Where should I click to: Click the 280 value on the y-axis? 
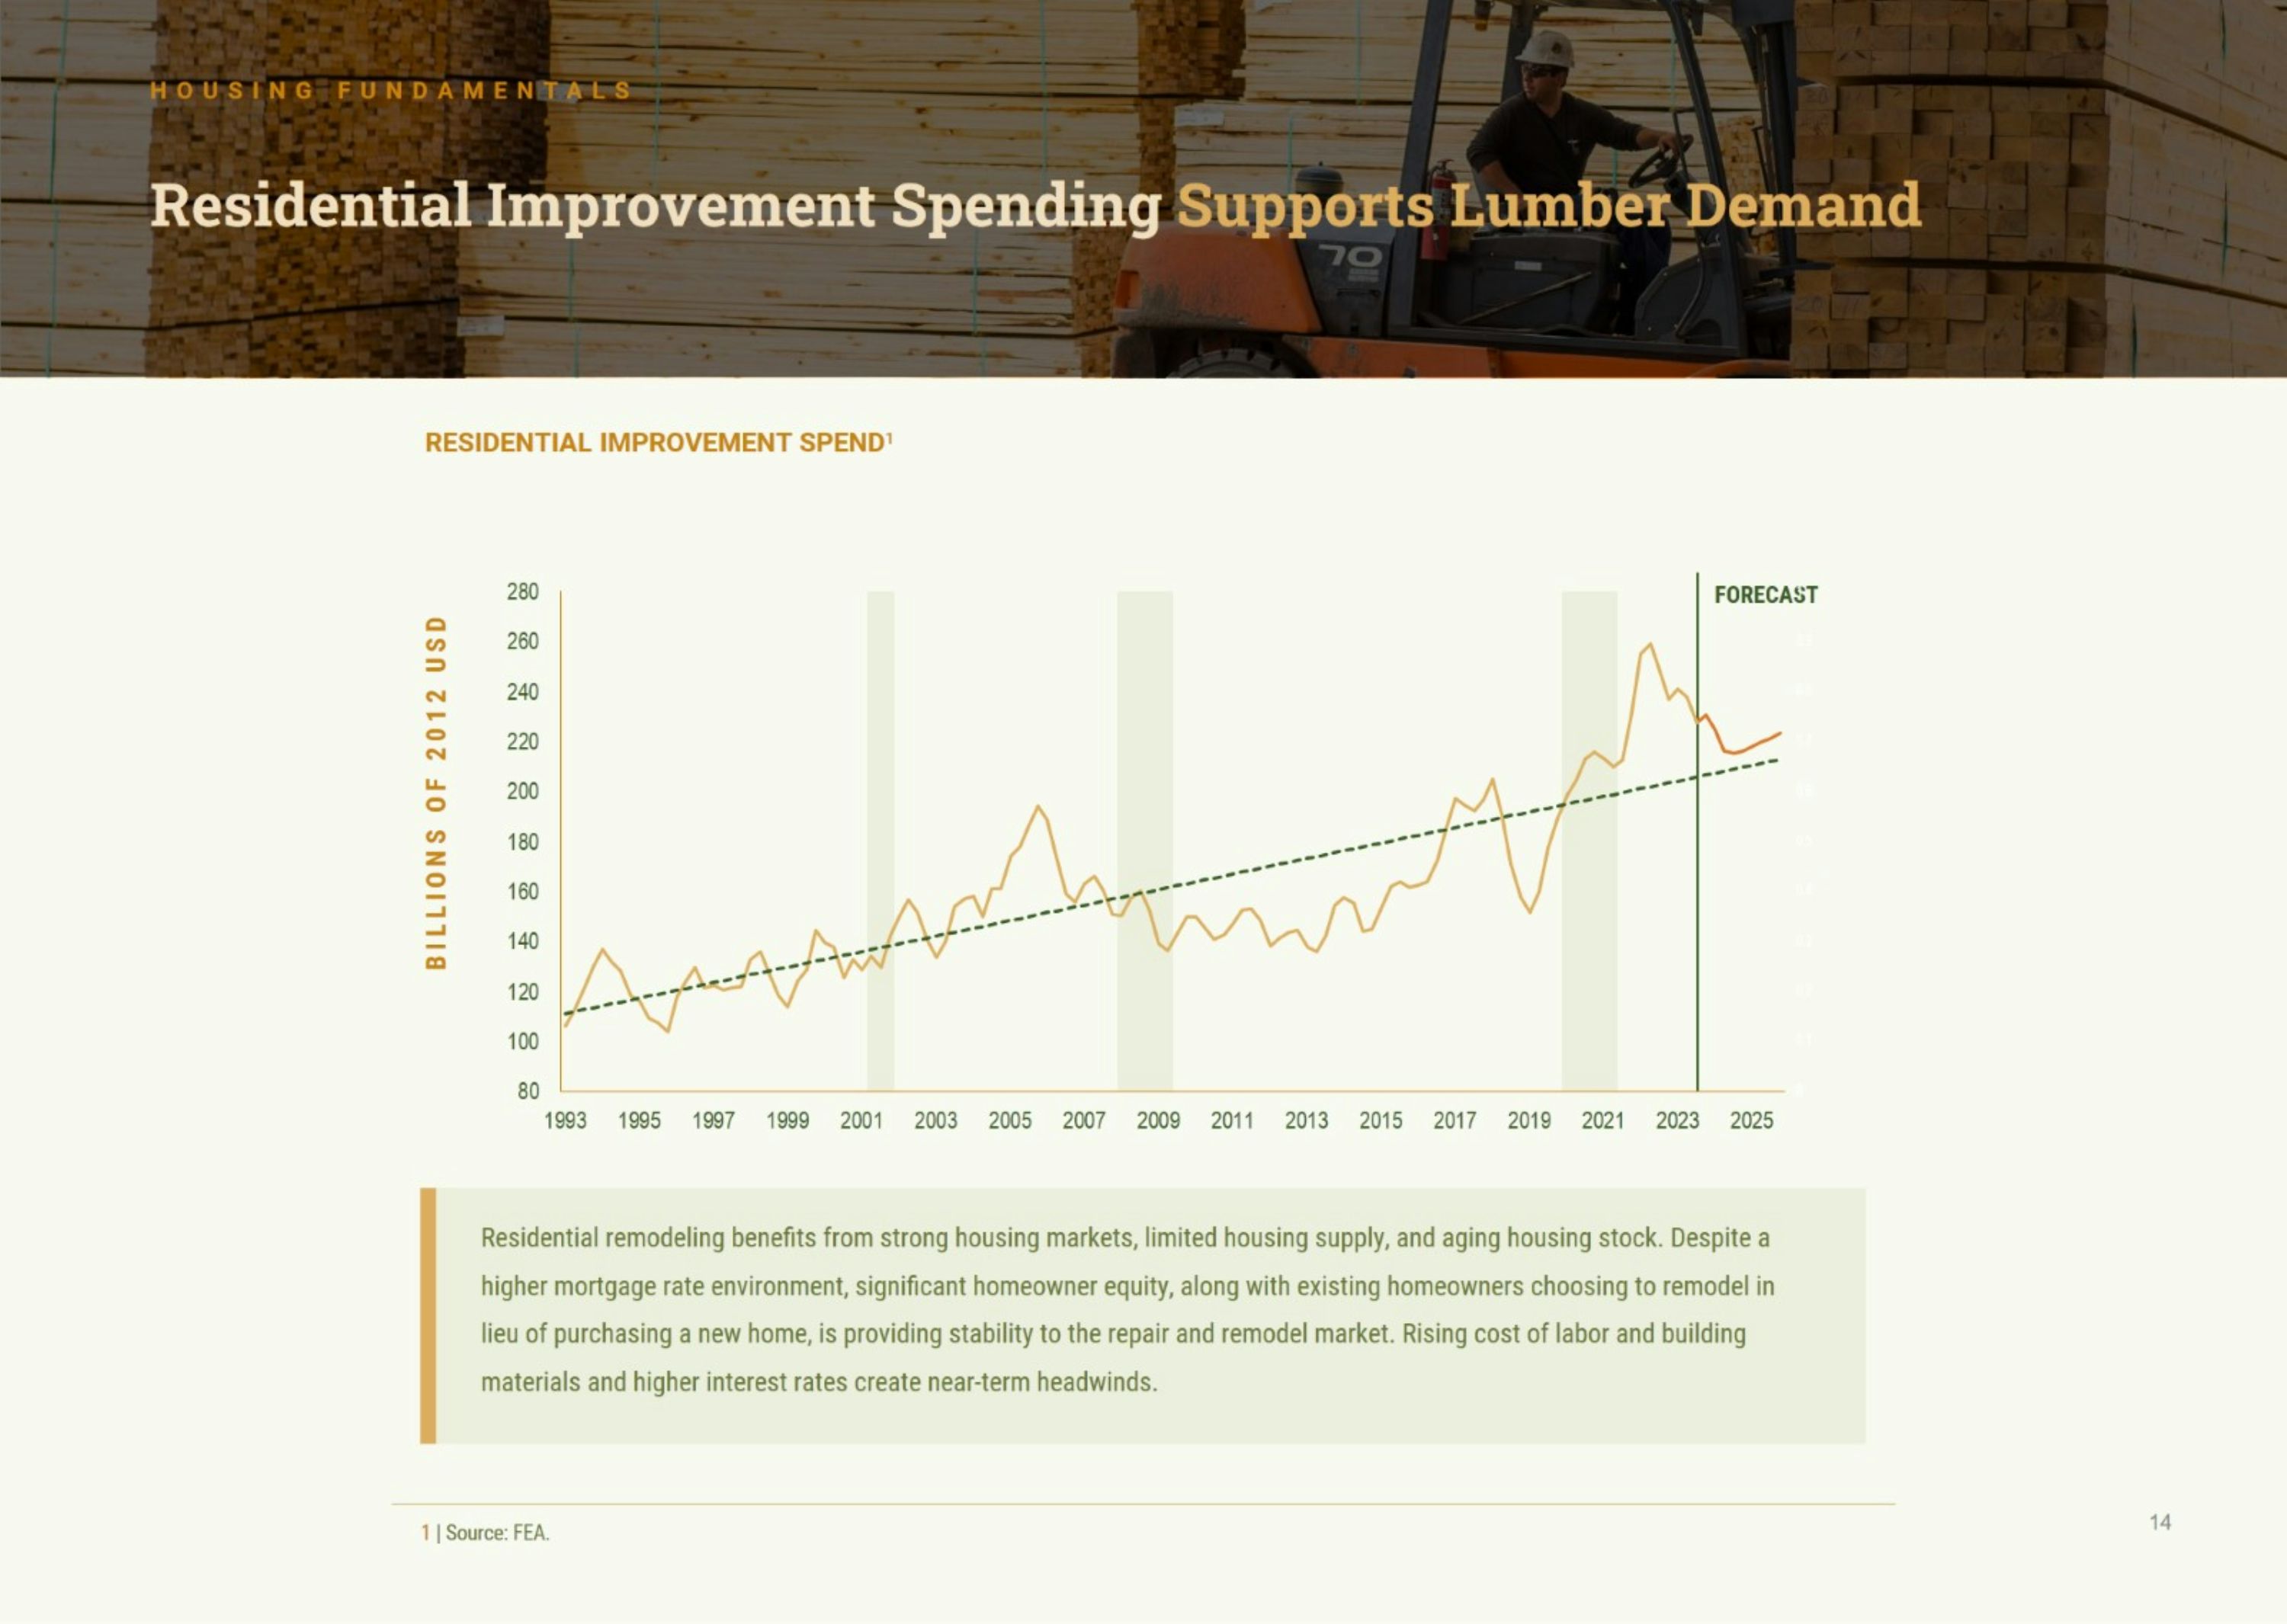522,592
